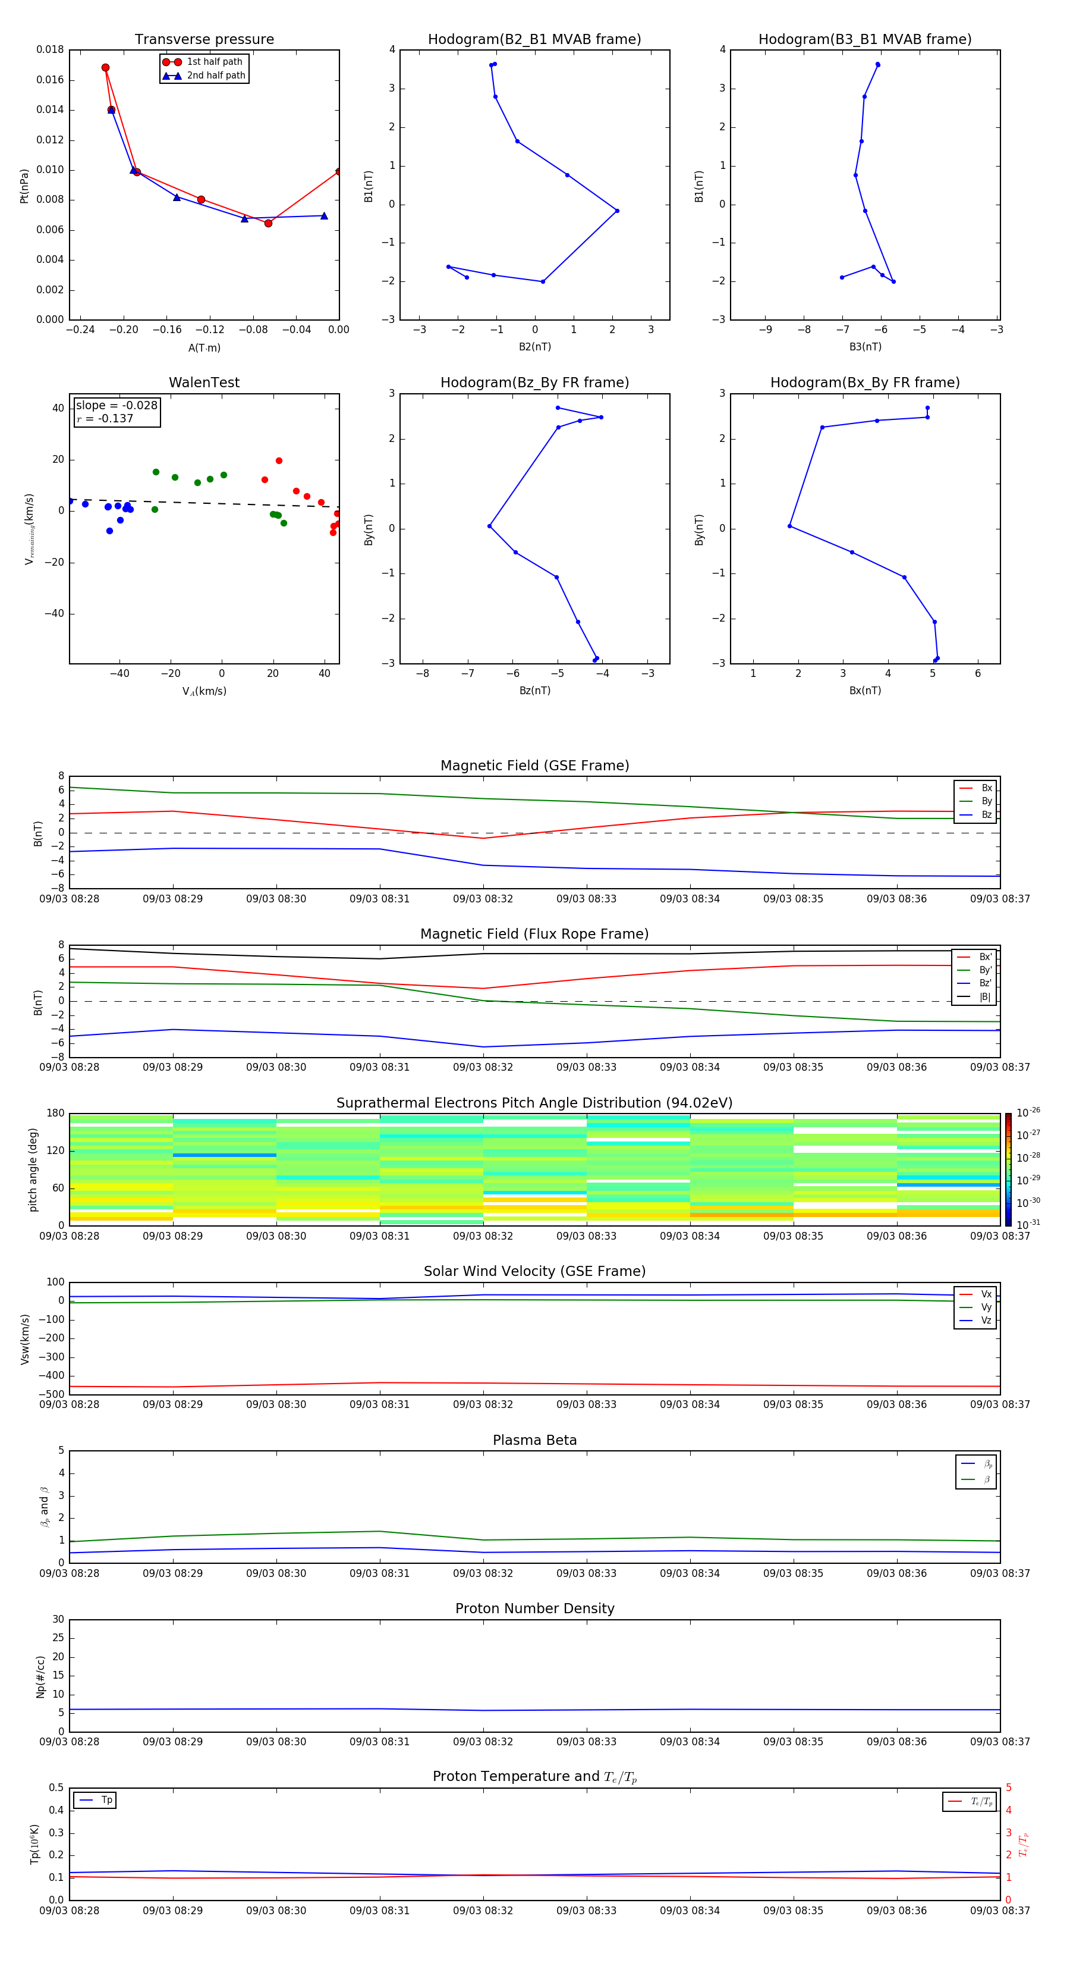Click the 'Hodogram(Bz_By FR frame)' title

pyautogui.click(x=534, y=382)
